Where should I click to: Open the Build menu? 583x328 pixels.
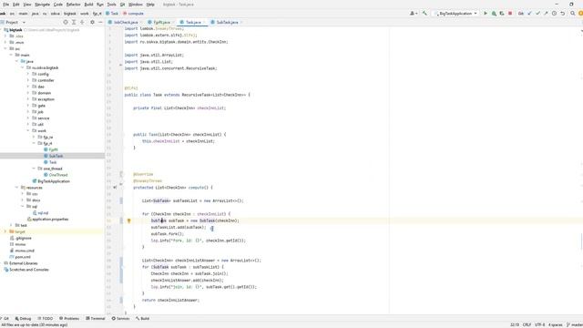pos(88,5)
